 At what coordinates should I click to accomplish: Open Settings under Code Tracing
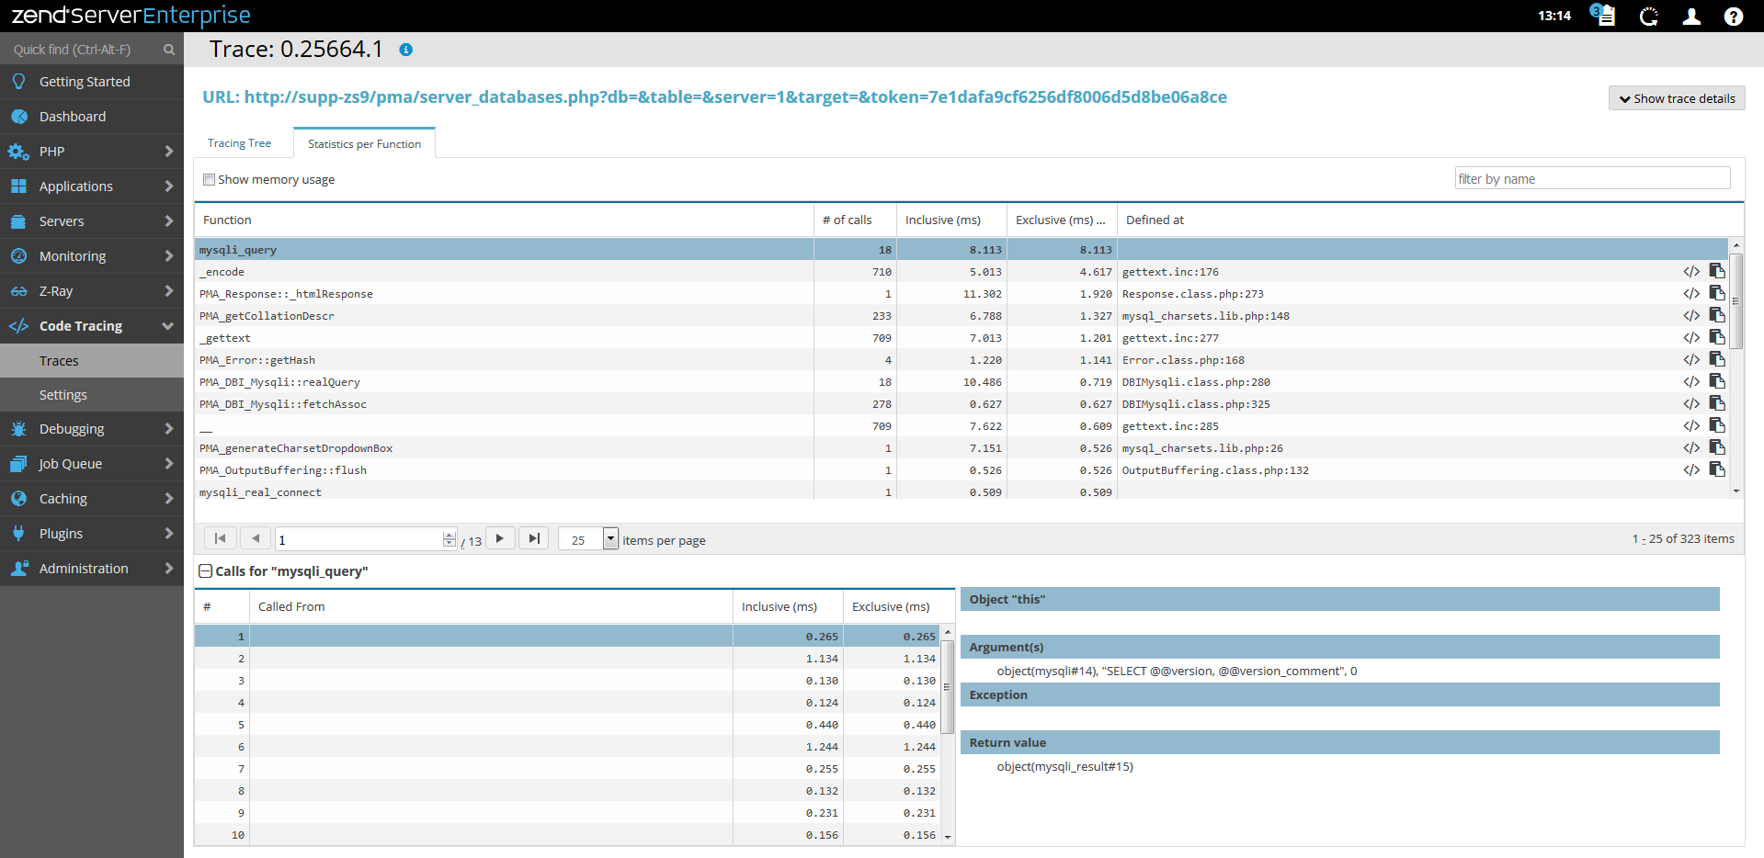63,395
